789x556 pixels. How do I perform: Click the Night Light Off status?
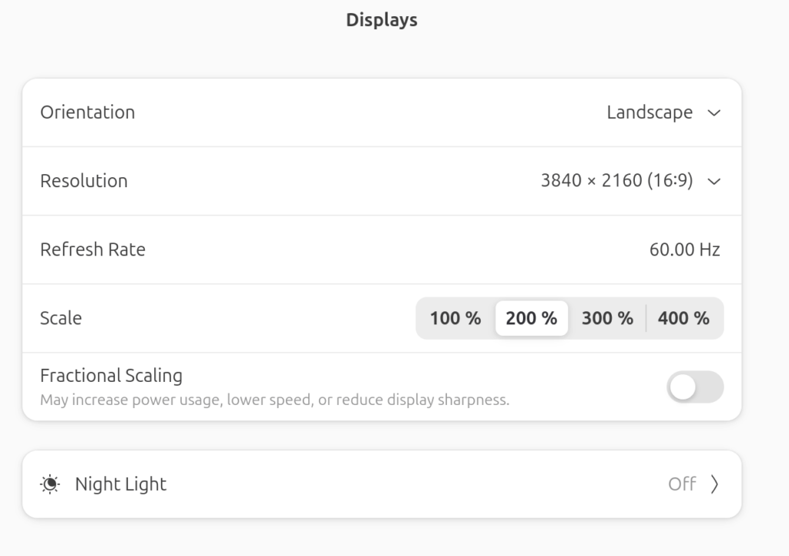(682, 484)
